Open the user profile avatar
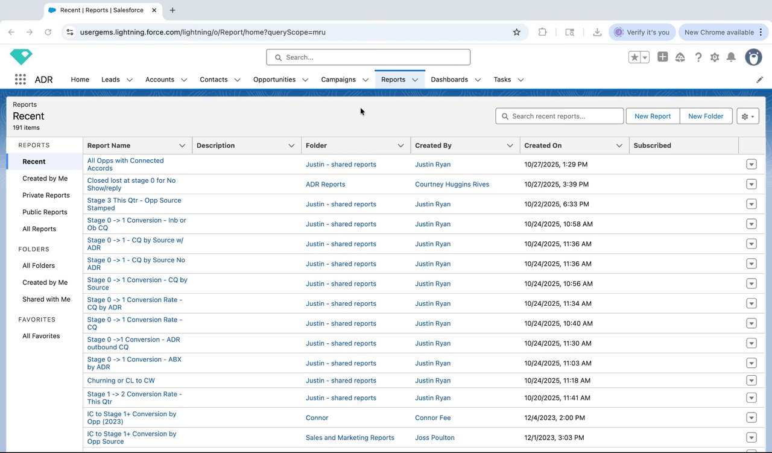The width and height of the screenshot is (772, 453). click(753, 57)
